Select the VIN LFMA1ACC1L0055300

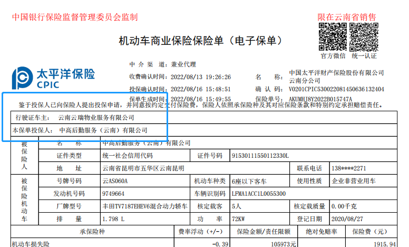pos(258,194)
